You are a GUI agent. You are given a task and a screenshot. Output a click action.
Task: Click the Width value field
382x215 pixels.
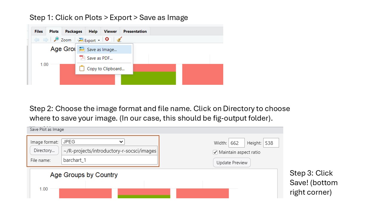(236, 143)
